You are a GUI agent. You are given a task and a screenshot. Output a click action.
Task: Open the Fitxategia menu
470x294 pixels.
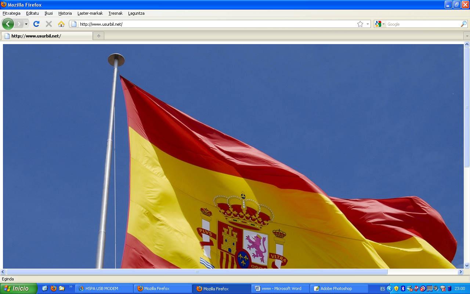point(11,13)
